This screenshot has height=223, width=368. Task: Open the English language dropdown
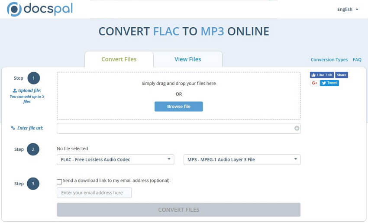point(348,10)
